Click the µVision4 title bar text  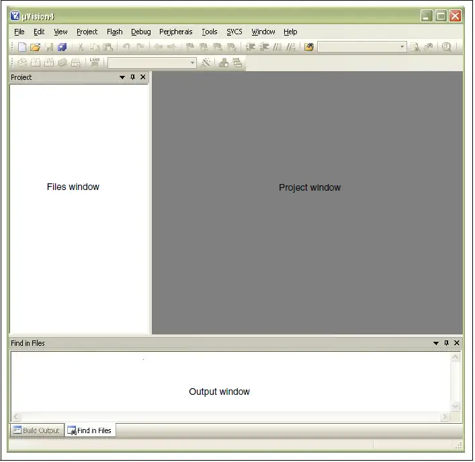click(x=38, y=17)
